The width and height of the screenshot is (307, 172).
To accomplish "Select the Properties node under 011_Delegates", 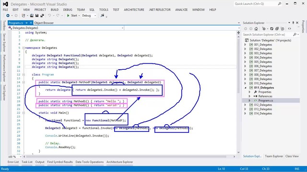I will [265, 92].
